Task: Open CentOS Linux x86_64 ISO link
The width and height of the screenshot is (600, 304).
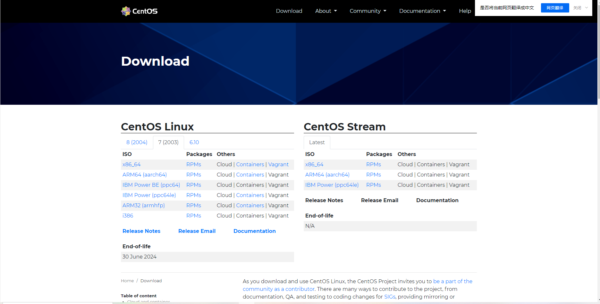Action: coord(131,164)
